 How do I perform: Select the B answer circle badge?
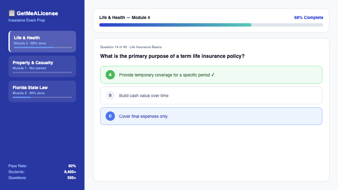click(110, 95)
